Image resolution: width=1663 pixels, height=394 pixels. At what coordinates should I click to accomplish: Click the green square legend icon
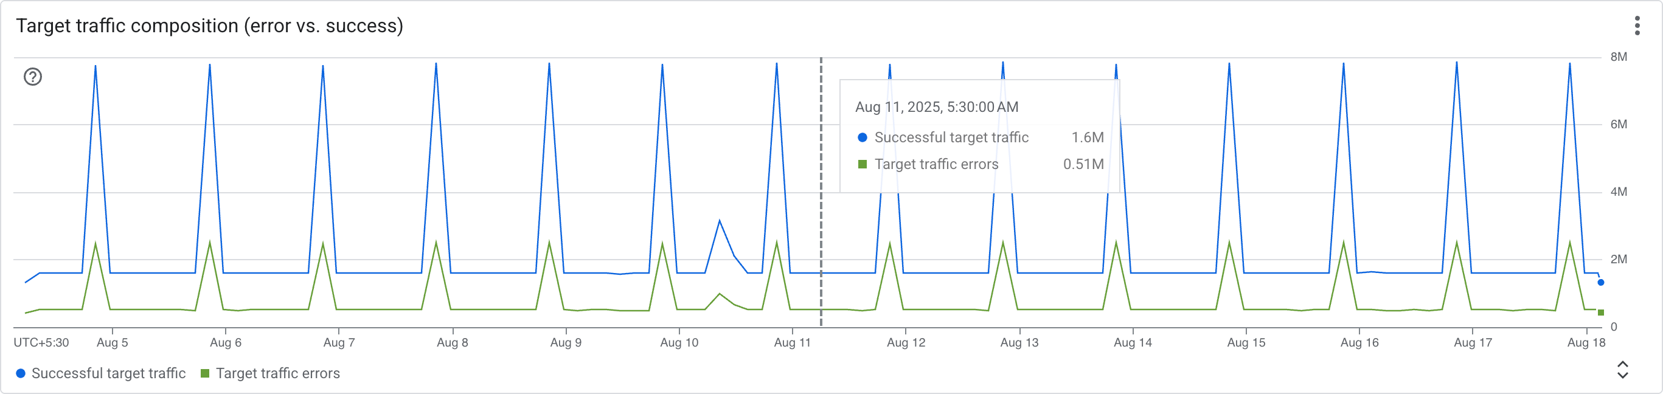coord(204,373)
